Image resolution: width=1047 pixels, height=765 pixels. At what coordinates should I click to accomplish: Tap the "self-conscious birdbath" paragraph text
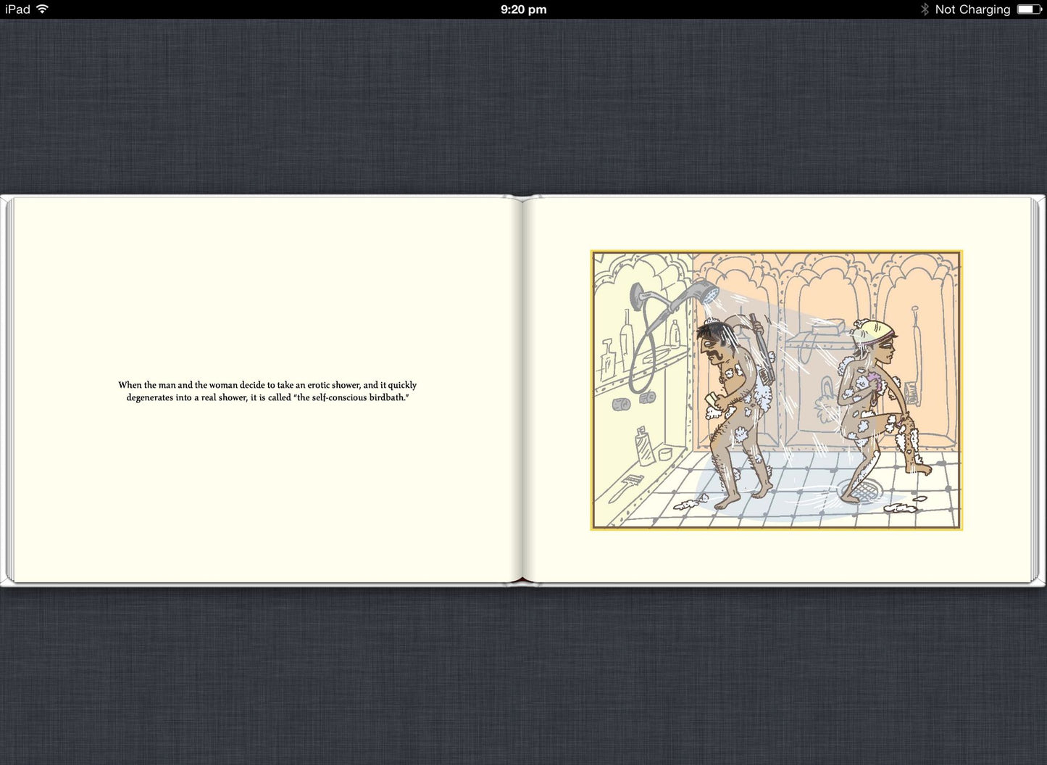(267, 391)
